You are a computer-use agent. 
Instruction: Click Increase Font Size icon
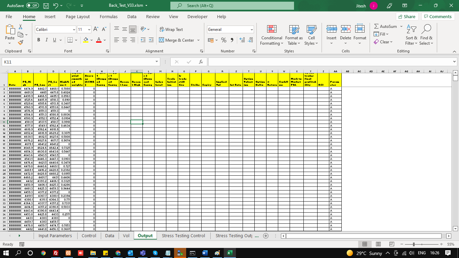[x=96, y=30]
